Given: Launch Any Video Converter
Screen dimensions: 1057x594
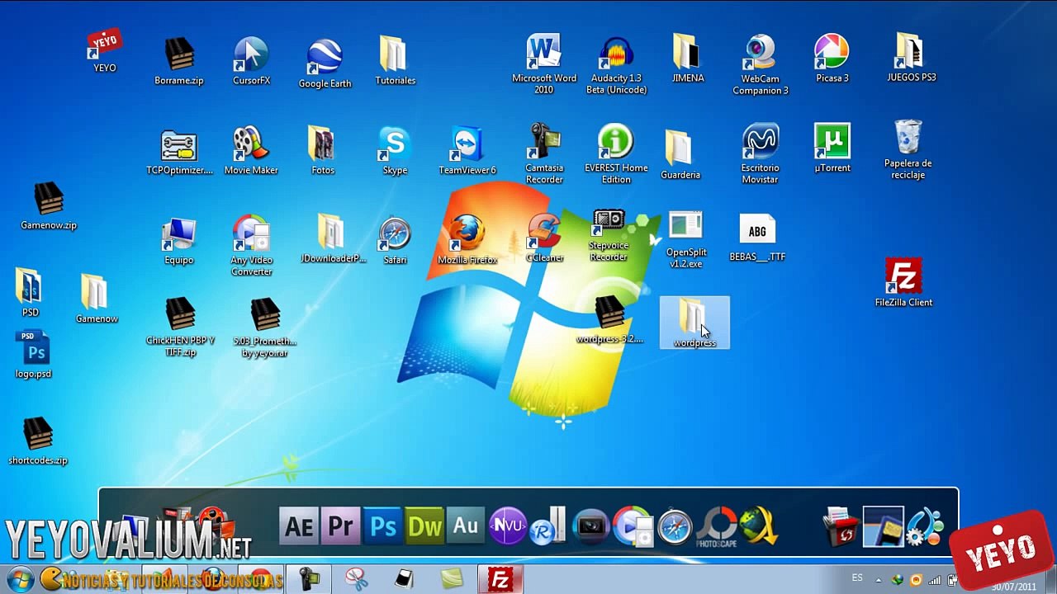Looking at the screenshot, I should pyautogui.click(x=251, y=245).
